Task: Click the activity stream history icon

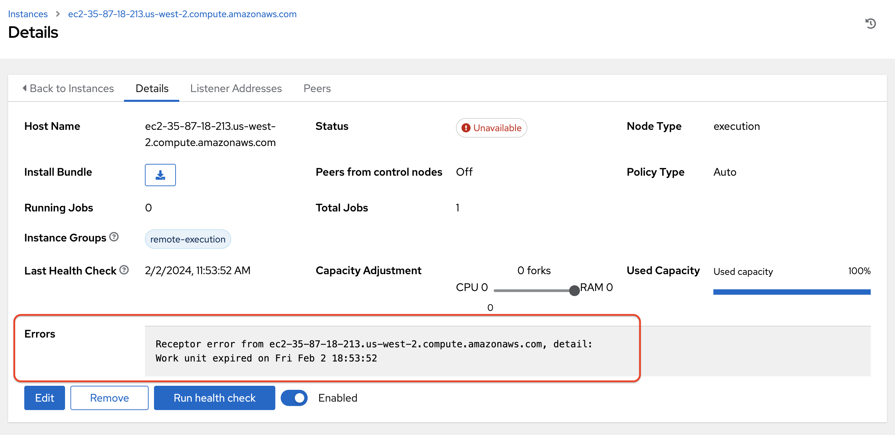Action: pyautogui.click(x=870, y=24)
